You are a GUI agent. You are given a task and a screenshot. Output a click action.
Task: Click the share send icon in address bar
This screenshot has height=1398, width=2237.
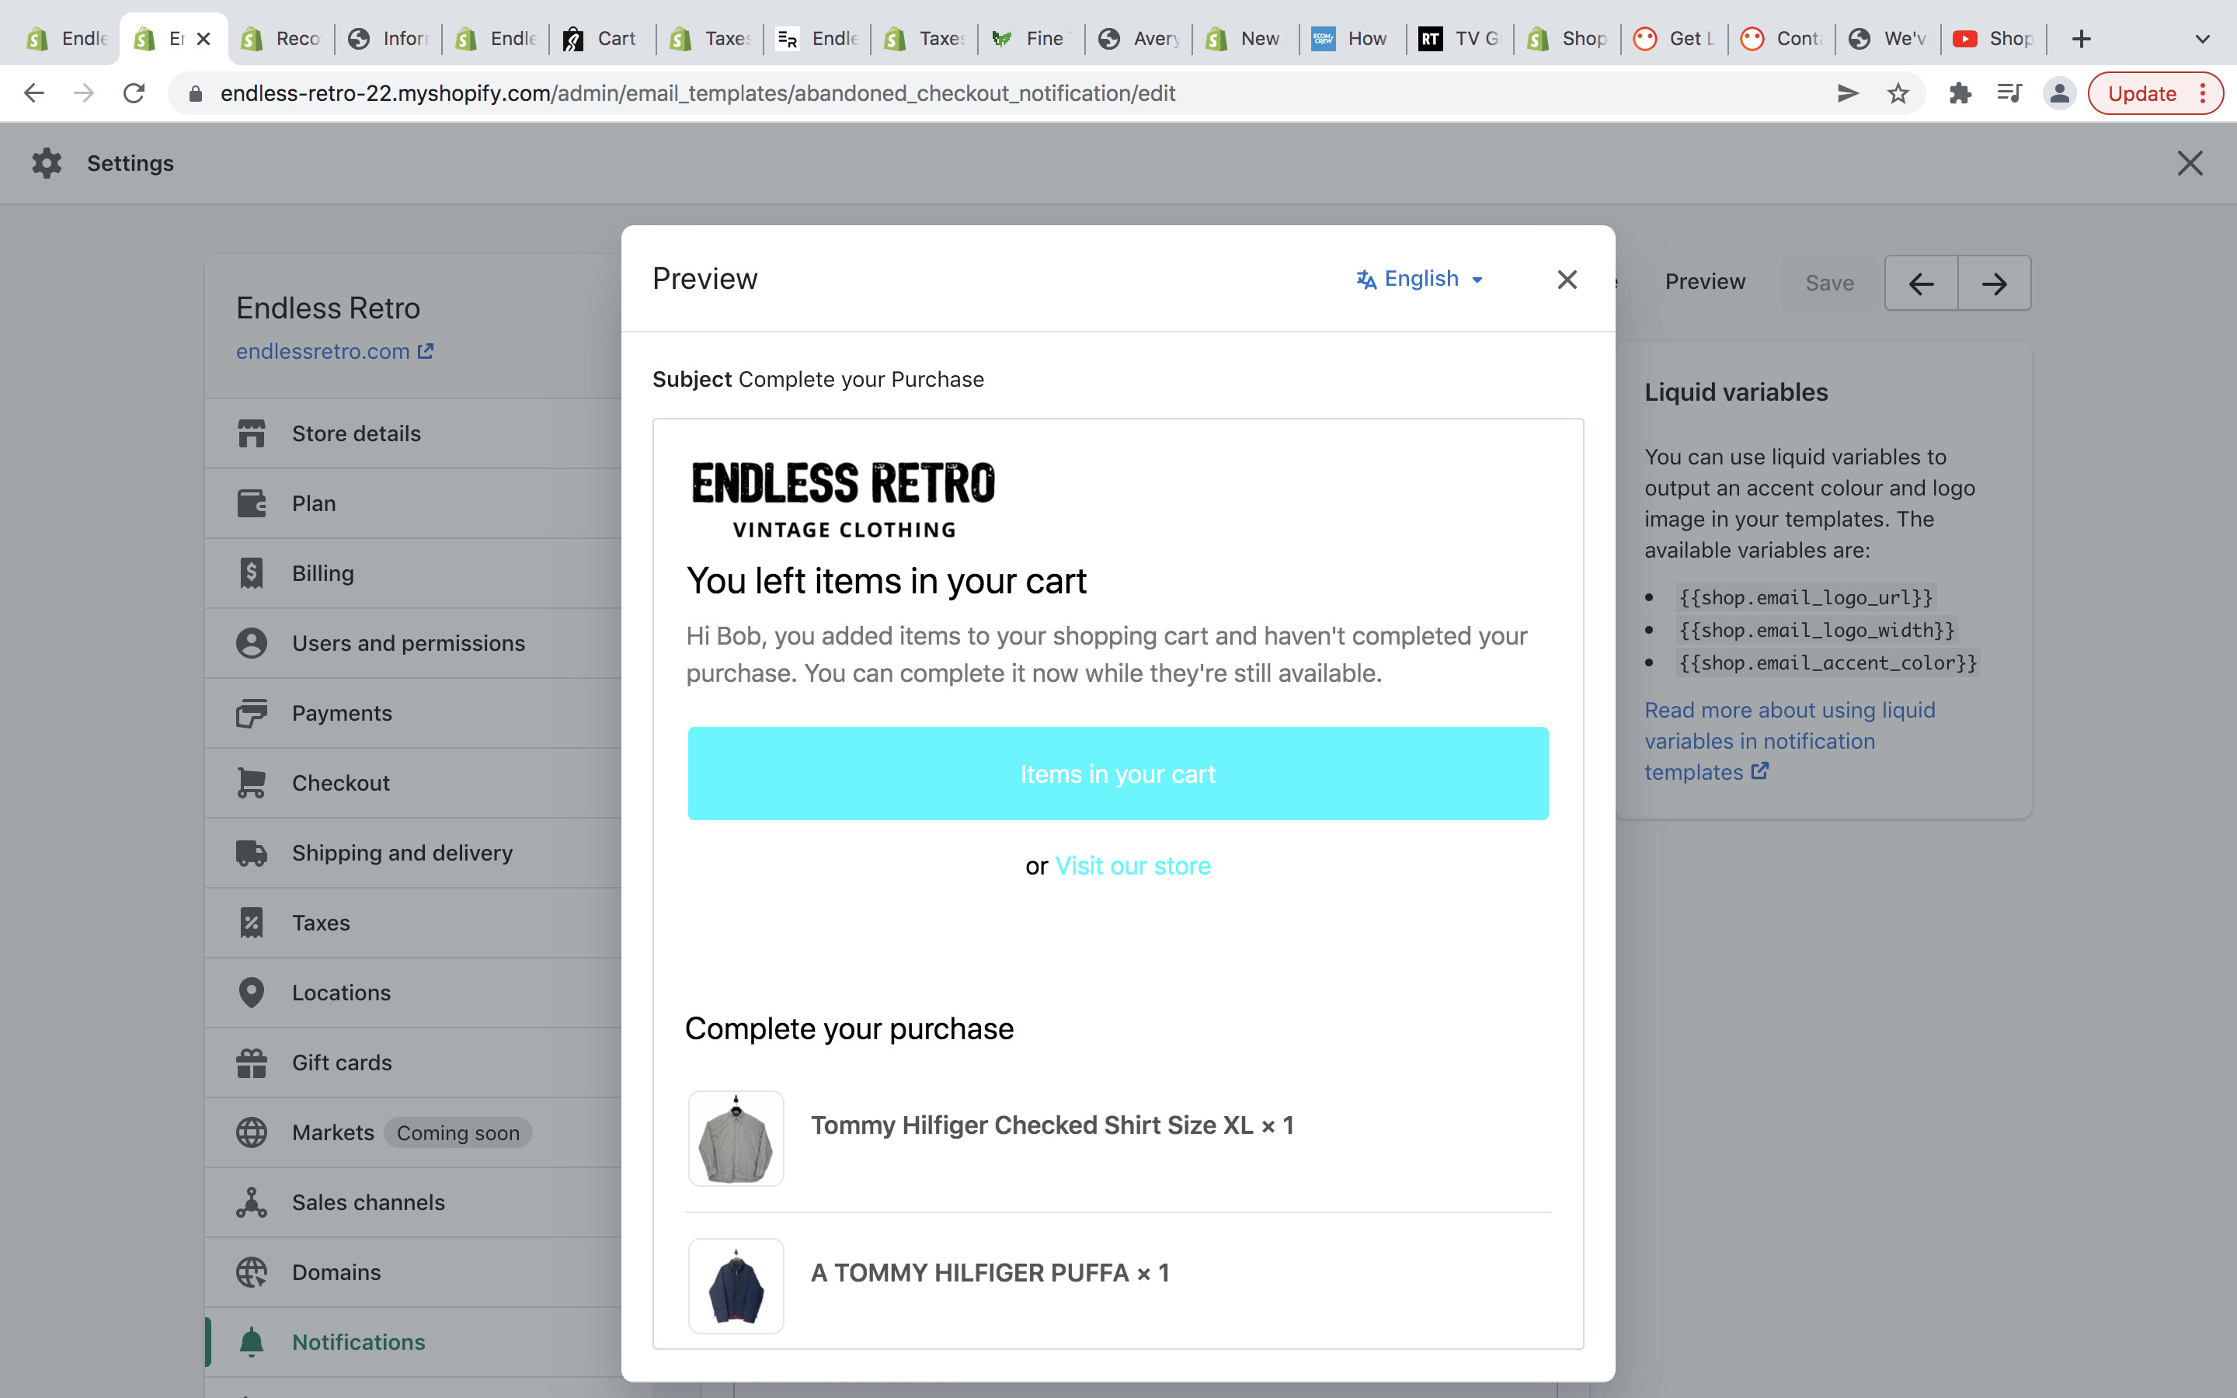click(1847, 93)
